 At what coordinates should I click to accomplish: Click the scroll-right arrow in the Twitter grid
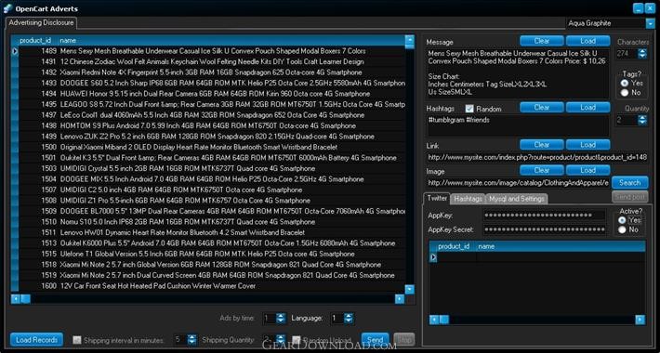[x=640, y=320]
